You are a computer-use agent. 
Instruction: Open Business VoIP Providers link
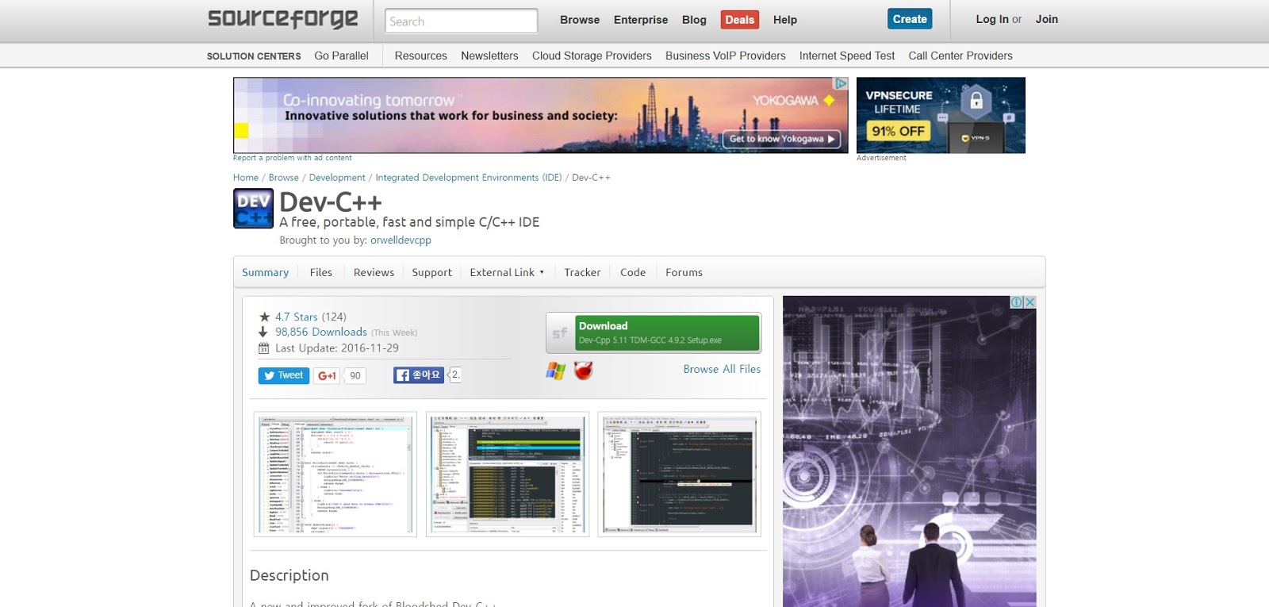click(x=726, y=56)
